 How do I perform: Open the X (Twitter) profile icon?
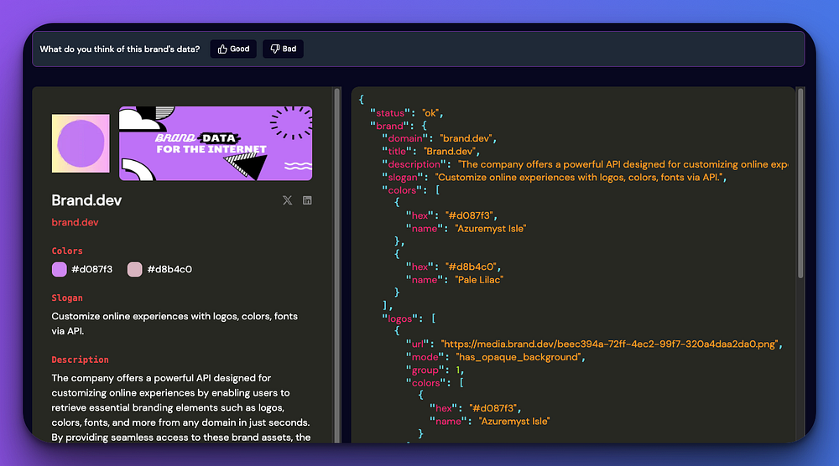pyautogui.click(x=287, y=200)
